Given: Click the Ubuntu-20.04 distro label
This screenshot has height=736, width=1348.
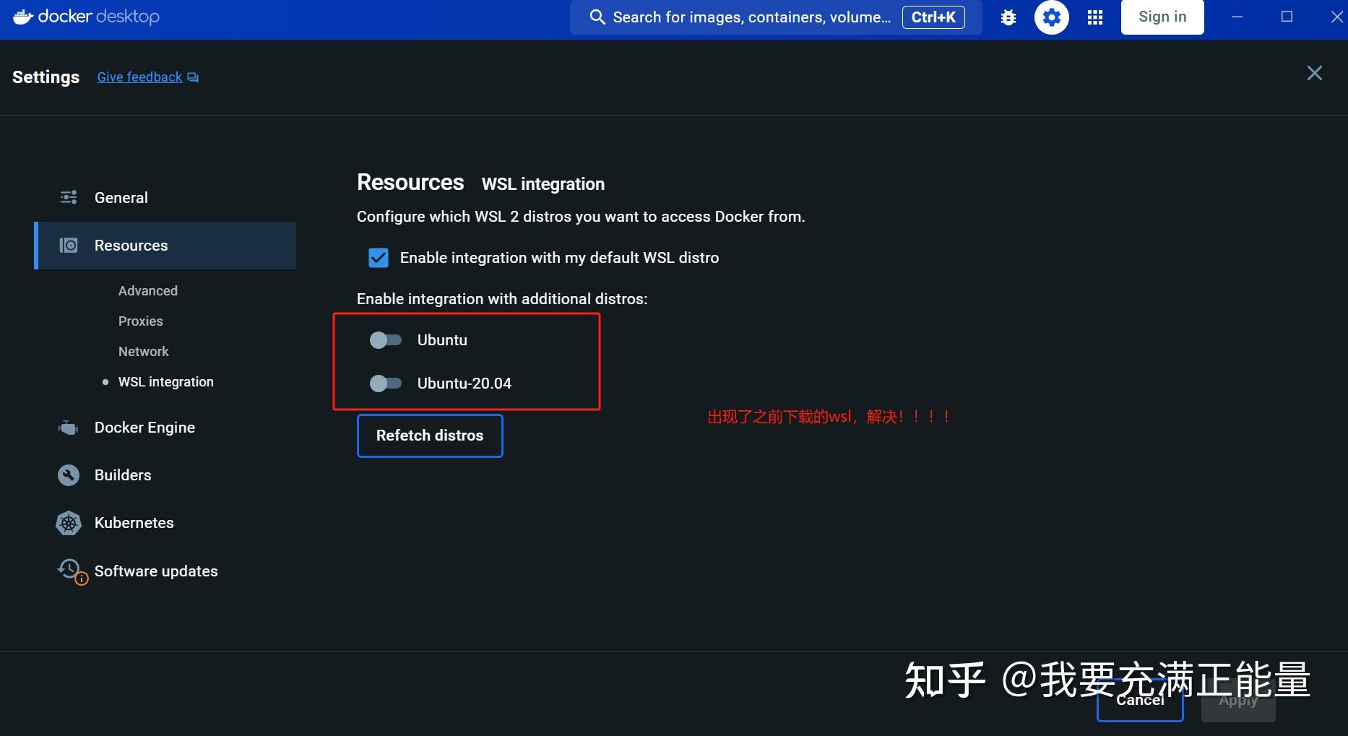Looking at the screenshot, I should (x=465, y=384).
